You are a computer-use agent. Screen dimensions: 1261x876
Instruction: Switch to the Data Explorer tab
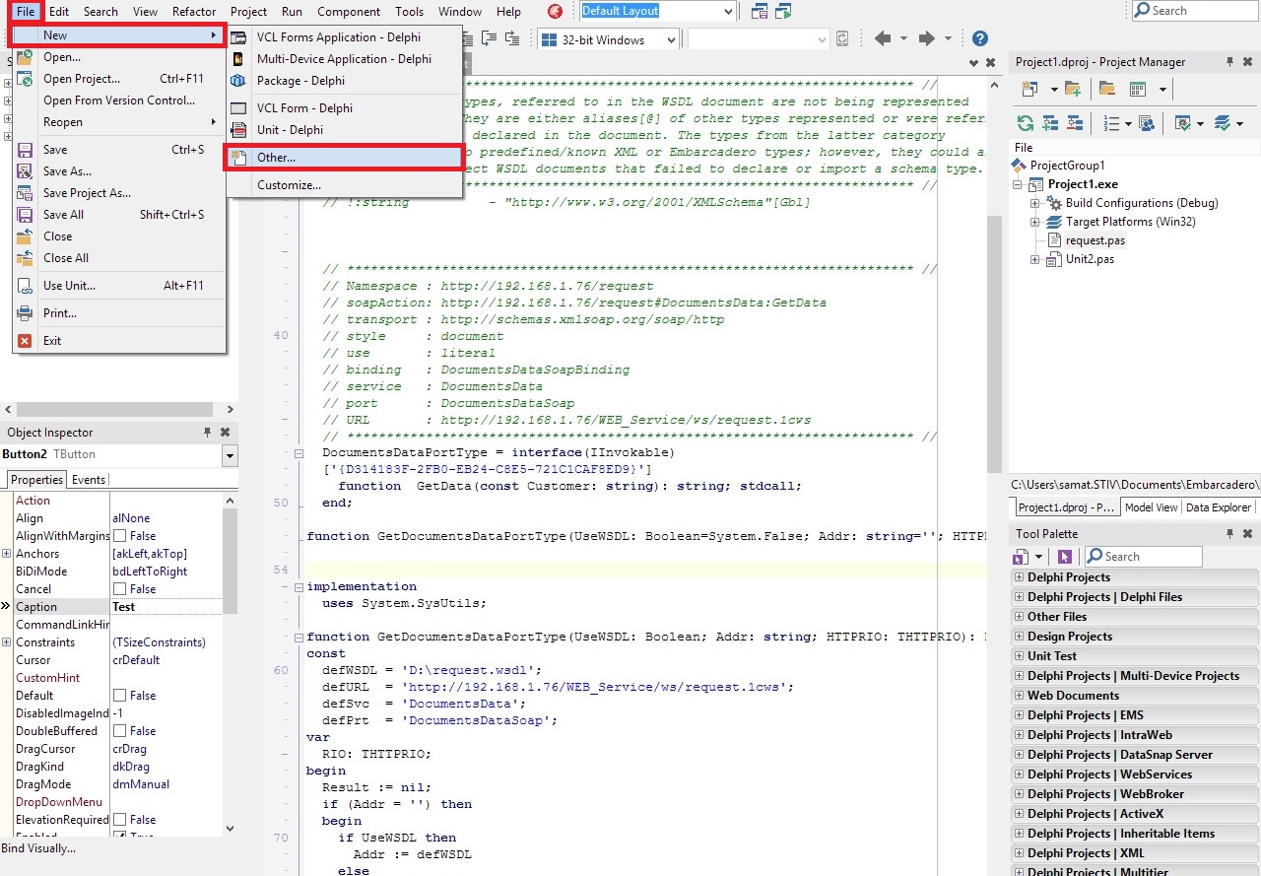(x=1218, y=507)
